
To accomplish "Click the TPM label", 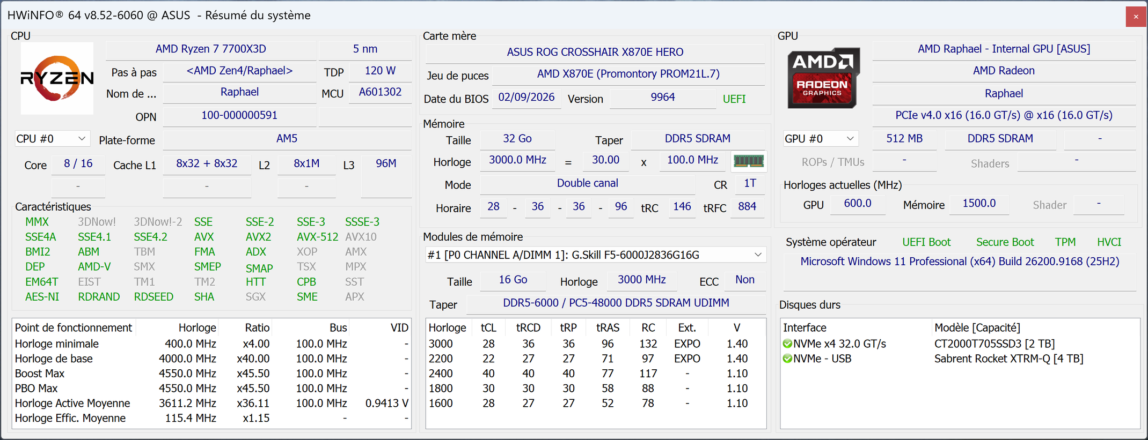I will pos(1065,242).
